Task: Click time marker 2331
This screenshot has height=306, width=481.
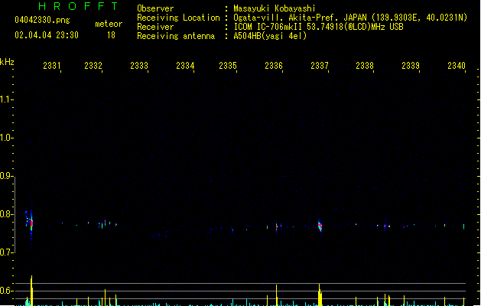Action: click(x=52, y=66)
